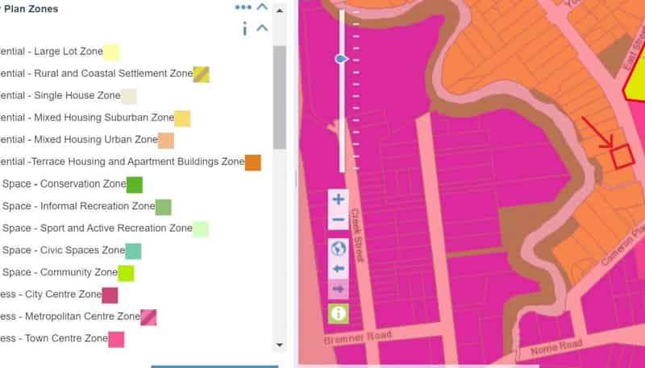Screen dimensions: 645x368
Task: Click the zoom slider handle
Action: click(x=341, y=59)
